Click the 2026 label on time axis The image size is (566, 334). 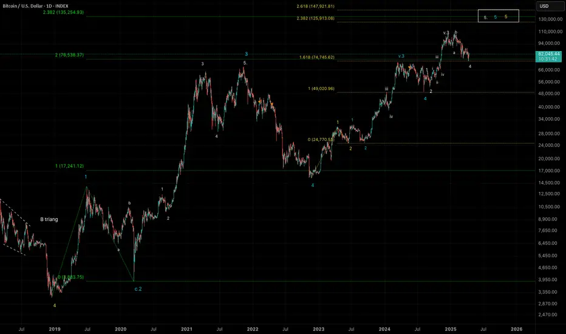click(x=517, y=329)
